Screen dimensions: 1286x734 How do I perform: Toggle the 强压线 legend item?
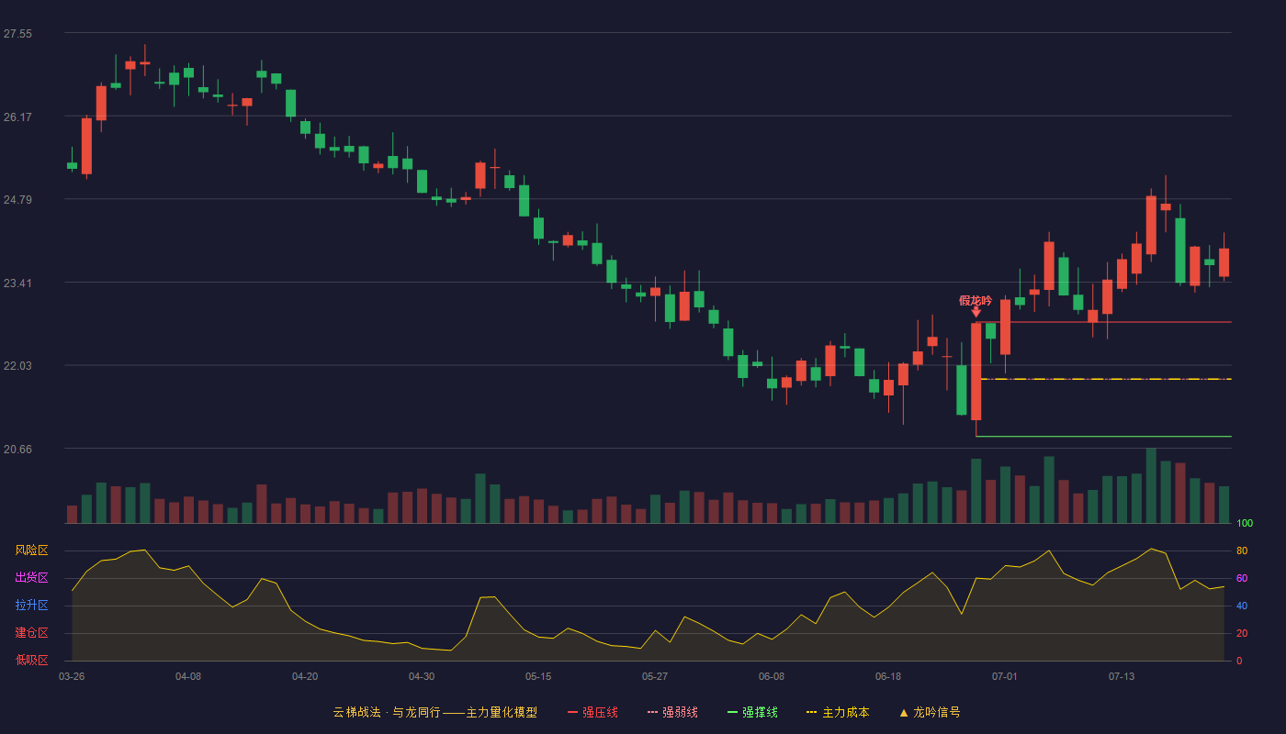click(x=592, y=712)
